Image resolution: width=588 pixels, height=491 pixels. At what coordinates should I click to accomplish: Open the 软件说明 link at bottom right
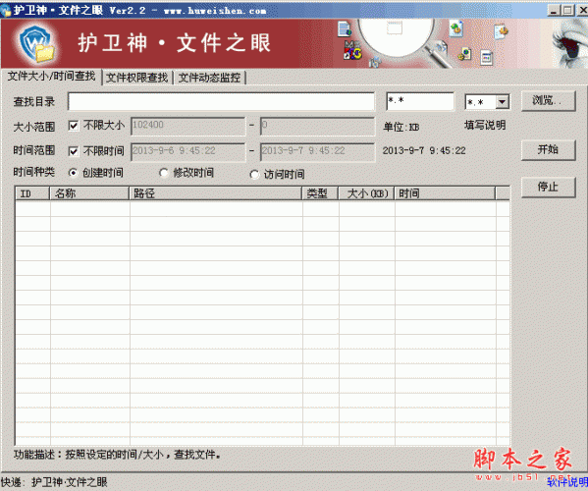point(567,482)
